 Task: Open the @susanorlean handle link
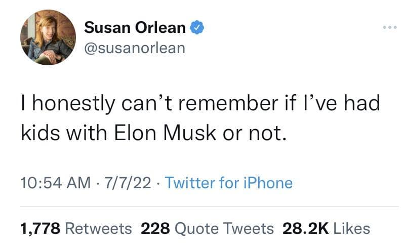134,48
